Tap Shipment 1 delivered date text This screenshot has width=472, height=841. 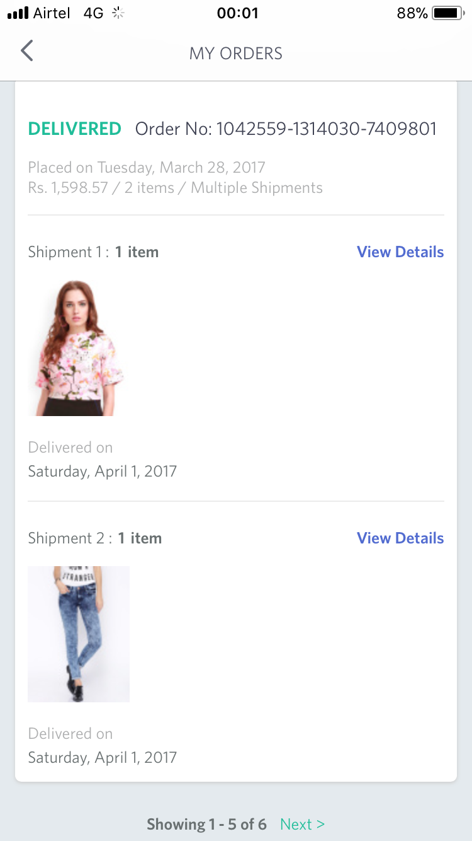coord(102,472)
